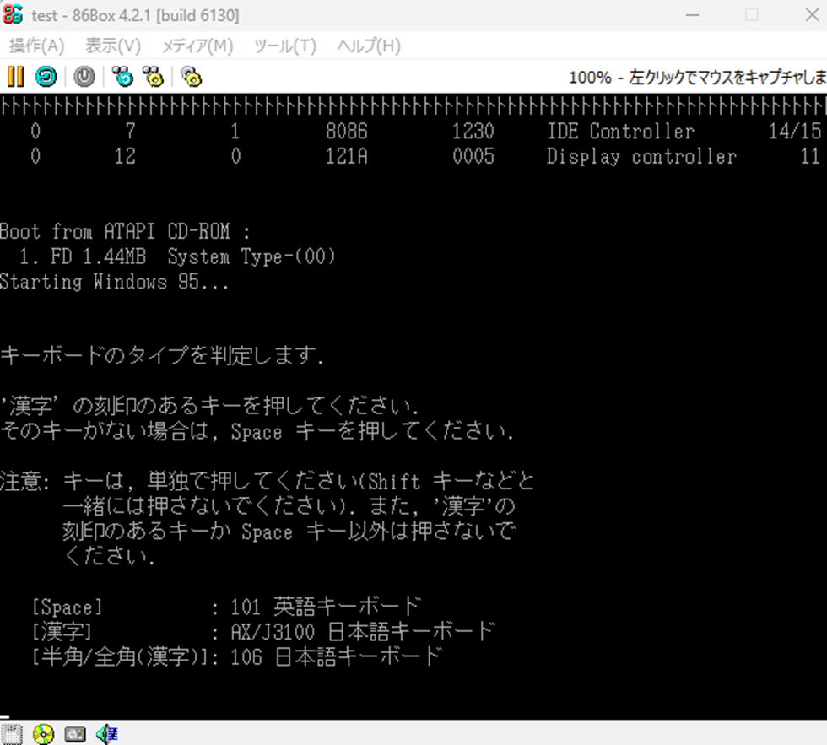The height and width of the screenshot is (745, 827).
Task: Open the ヘルプ menu
Action: pos(368,46)
